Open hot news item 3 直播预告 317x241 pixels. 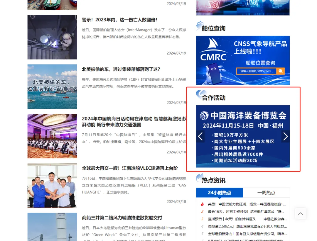247,219
